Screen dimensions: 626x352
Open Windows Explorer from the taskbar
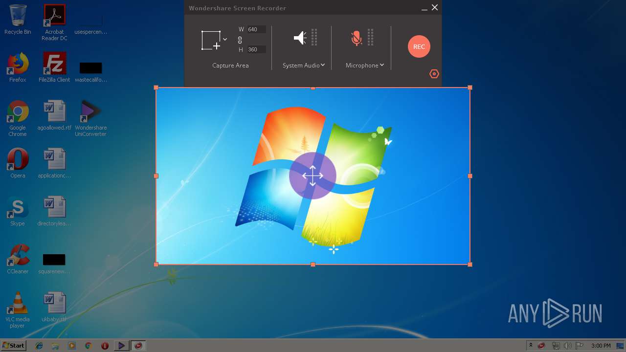pos(55,346)
